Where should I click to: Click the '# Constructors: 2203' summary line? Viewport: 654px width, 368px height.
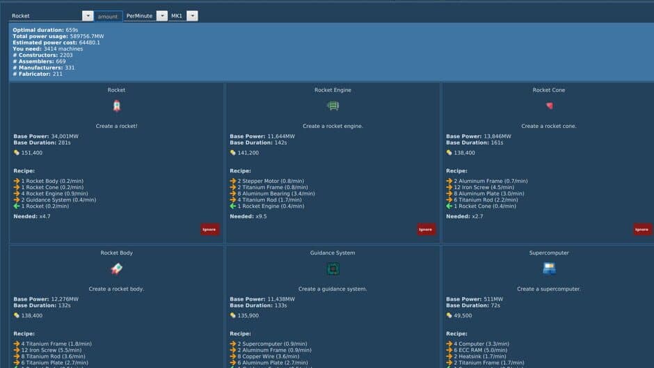coord(42,55)
